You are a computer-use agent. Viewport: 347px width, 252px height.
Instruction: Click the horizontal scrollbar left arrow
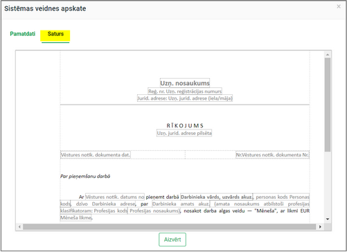point(19,227)
